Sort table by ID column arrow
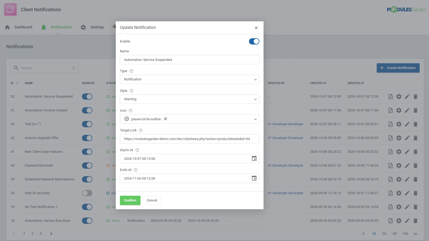The width and height of the screenshot is (429, 241). point(17,83)
